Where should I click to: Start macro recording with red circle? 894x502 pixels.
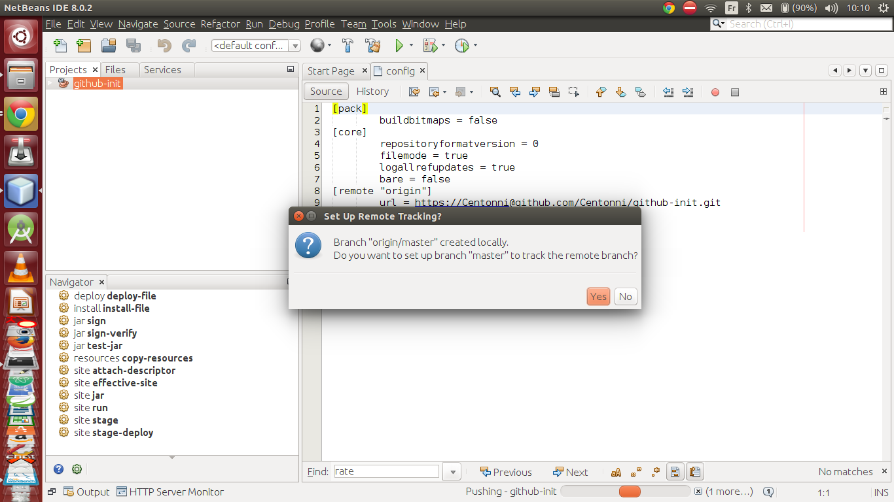715,92
